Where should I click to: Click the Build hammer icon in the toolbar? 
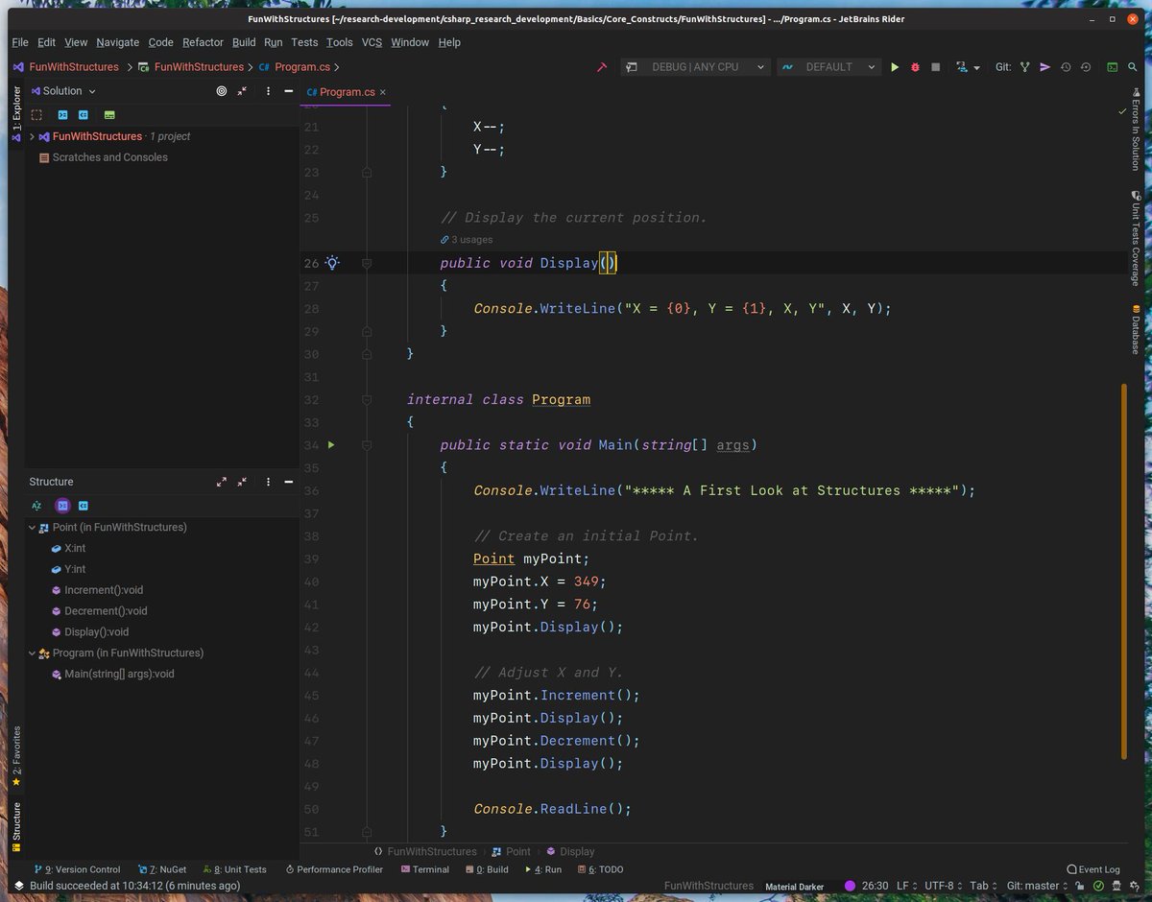pos(602,67)
